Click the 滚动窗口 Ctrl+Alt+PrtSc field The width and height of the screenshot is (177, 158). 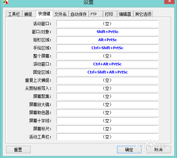107,64
